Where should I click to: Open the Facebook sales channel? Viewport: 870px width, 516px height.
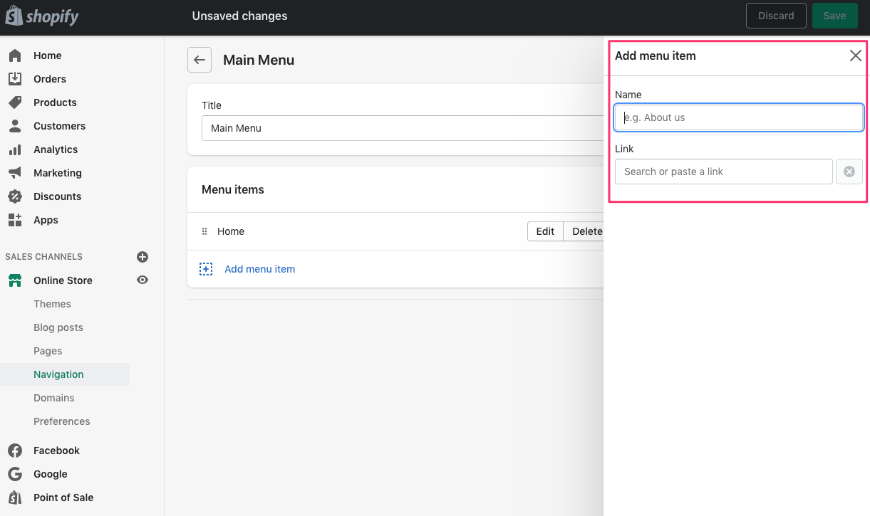click(x=56, y=450)
